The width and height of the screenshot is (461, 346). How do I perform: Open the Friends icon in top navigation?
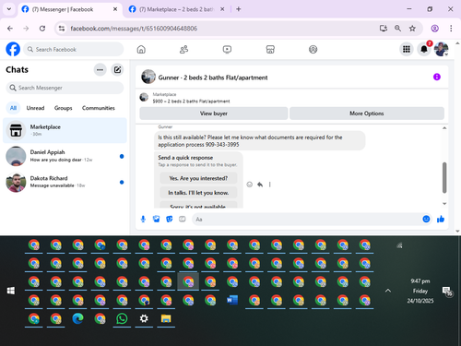point(183,49)
